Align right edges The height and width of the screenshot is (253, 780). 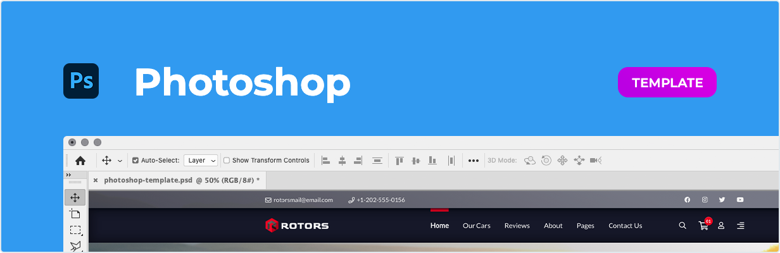point(358,161)
